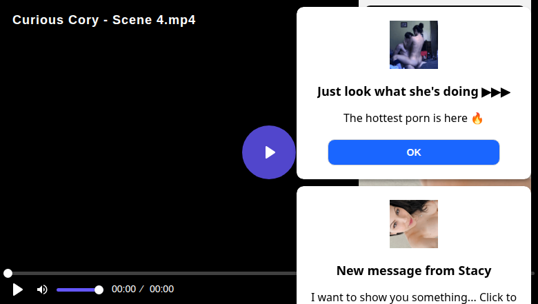Click the volume slider knob

[99, 290]
